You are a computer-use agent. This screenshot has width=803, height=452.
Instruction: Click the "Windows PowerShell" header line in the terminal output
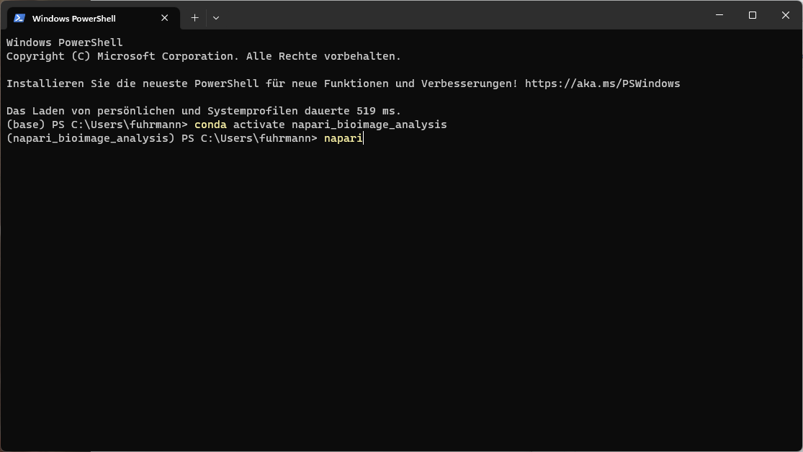(65, 42)
